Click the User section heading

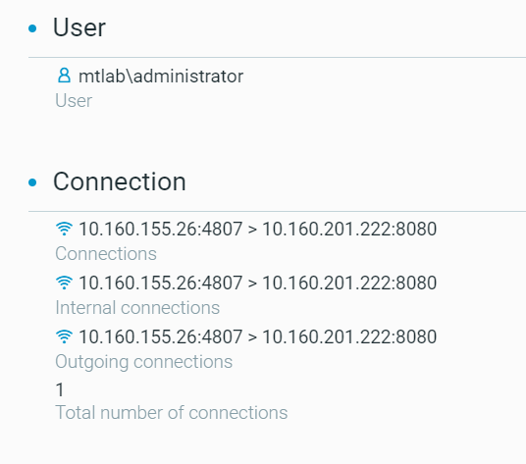[79, 27]
